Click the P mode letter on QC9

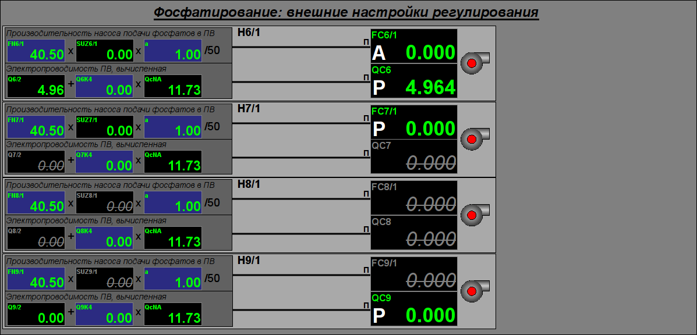379,316
